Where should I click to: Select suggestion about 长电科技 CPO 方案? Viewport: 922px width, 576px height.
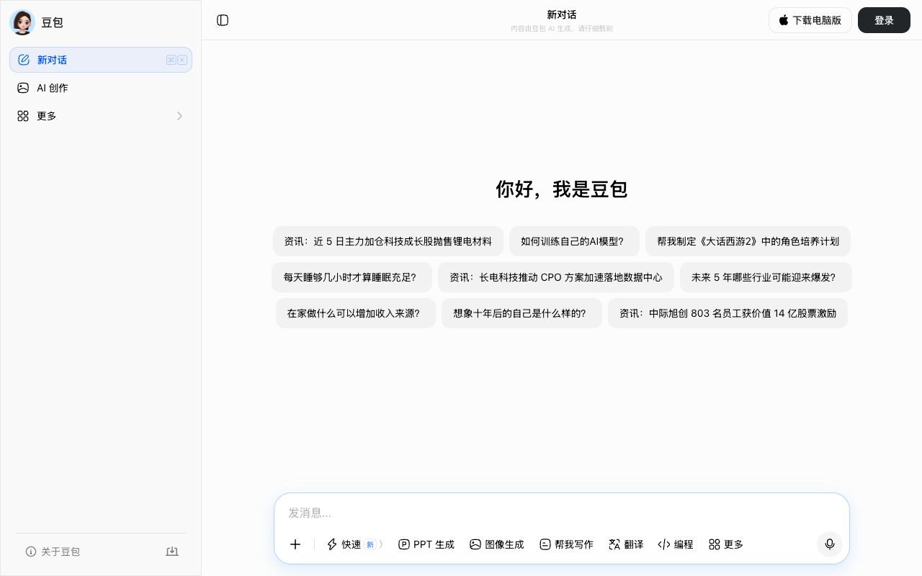pos(556,277)
